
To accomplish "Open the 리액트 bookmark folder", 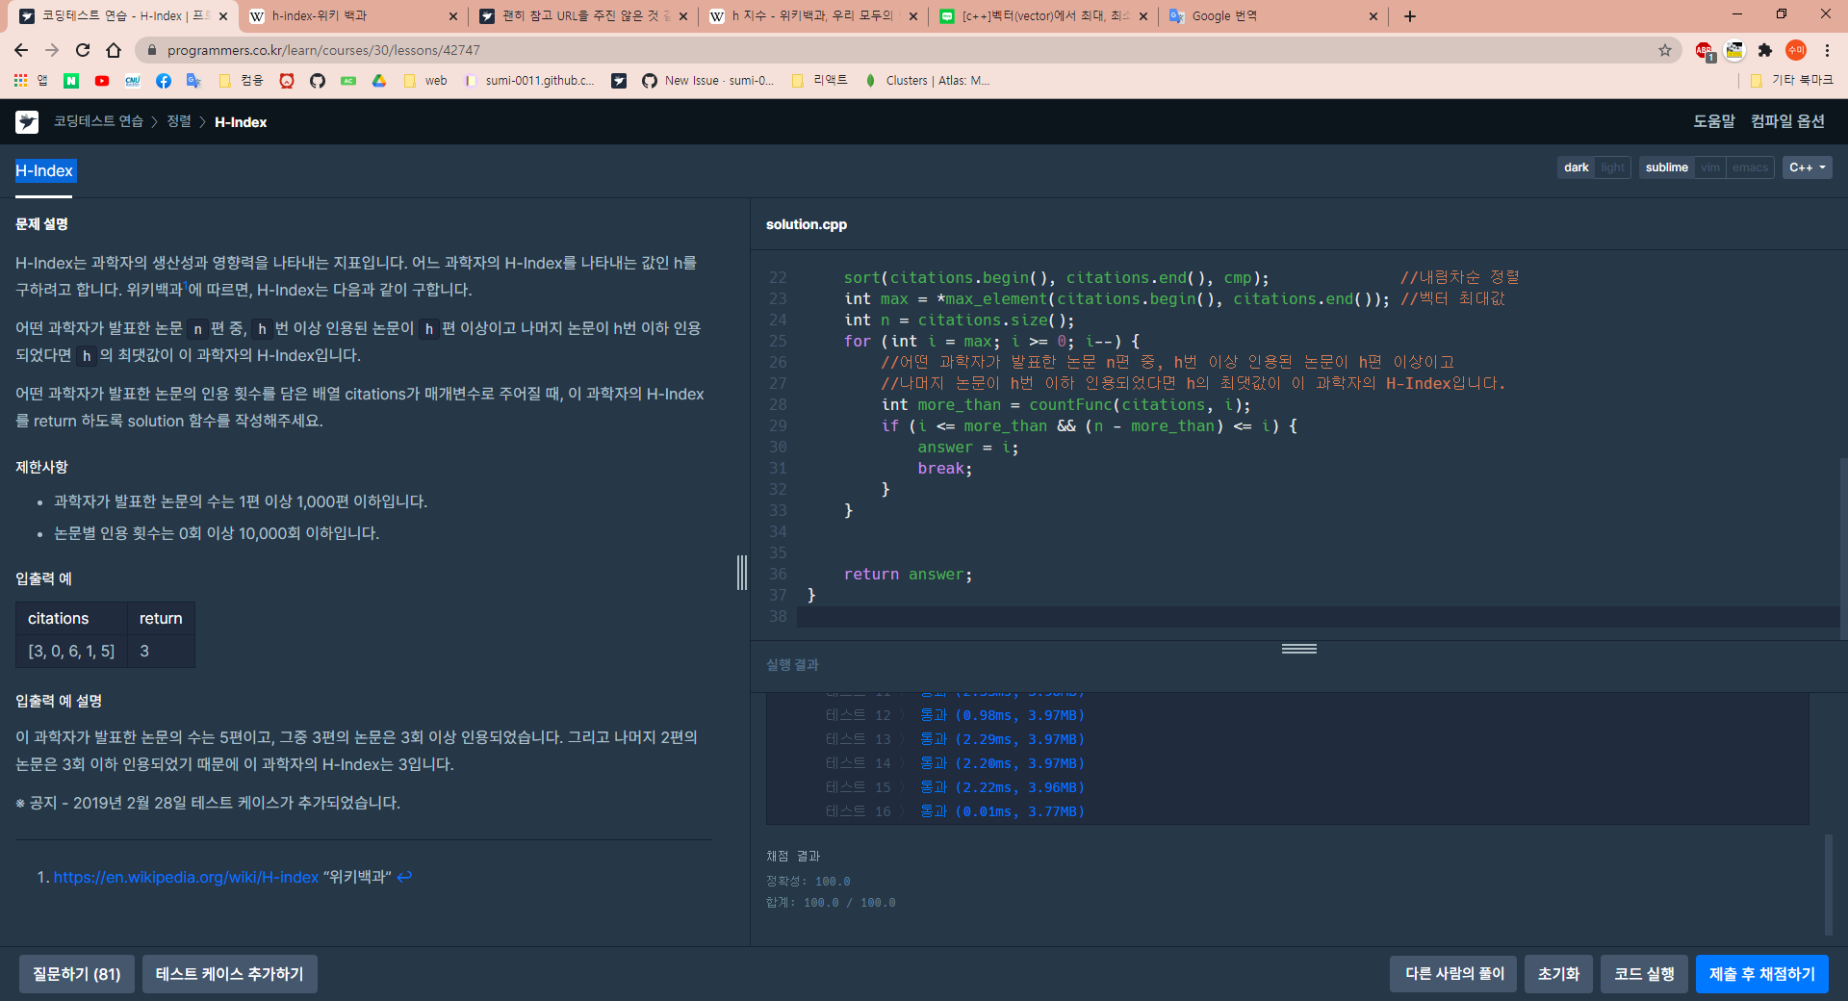I will (x=820, y=81).
